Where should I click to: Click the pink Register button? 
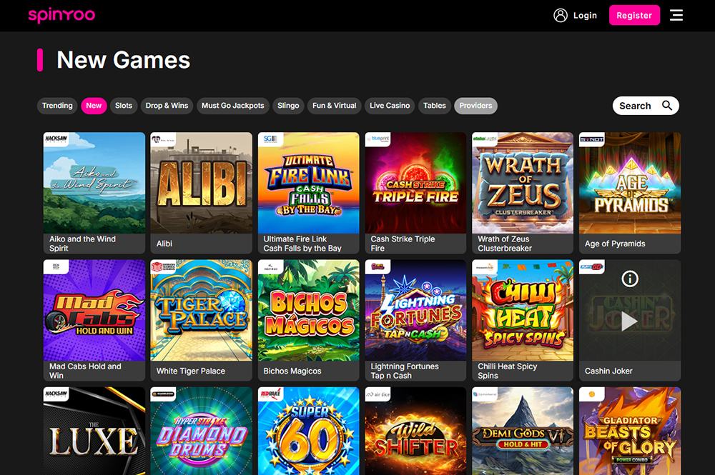pyautogui.click(x=634, y=15)
